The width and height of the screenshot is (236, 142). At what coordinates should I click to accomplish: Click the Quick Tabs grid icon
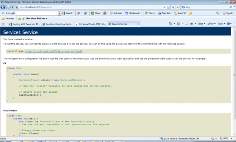3,24
